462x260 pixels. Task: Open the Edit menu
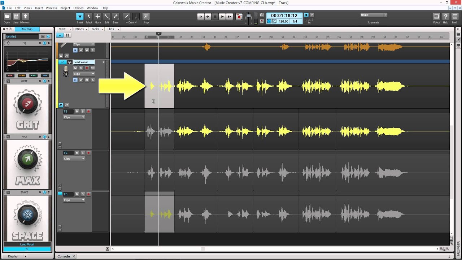pos(18,8)
